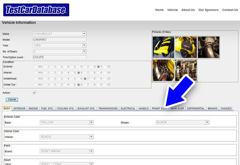Open the Camaro fender cover wheel picture
Image resolution: width=240 pixels, height=165 pixels.
click(x=186, y=47)
